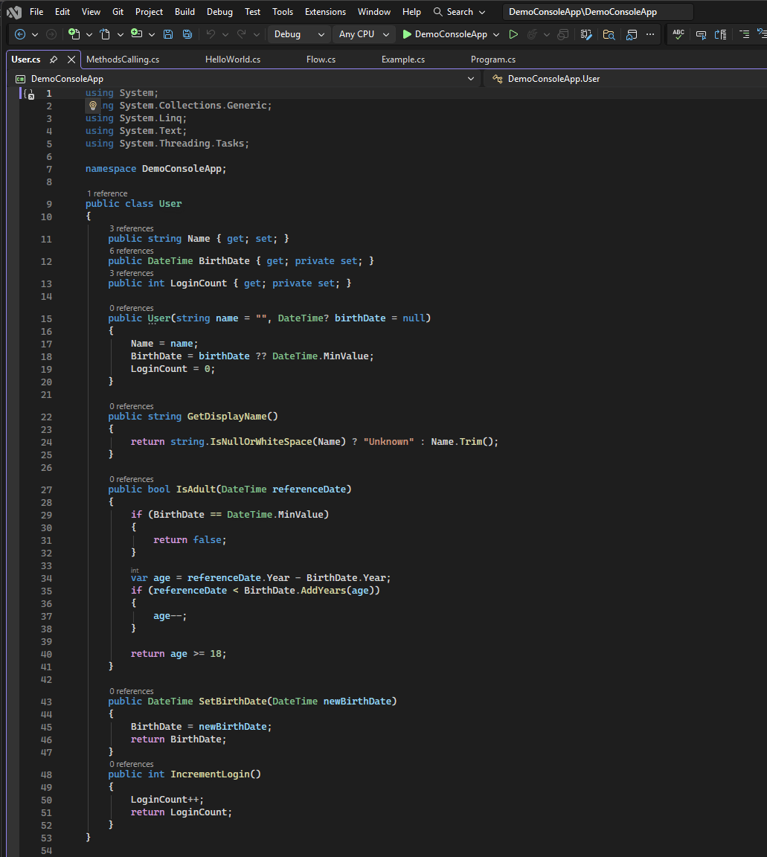The height and width of the screenshot is (857, 767).
Task: Open DemoConsoleApp project navigation combo box
Action: click(x=245, y=79)
